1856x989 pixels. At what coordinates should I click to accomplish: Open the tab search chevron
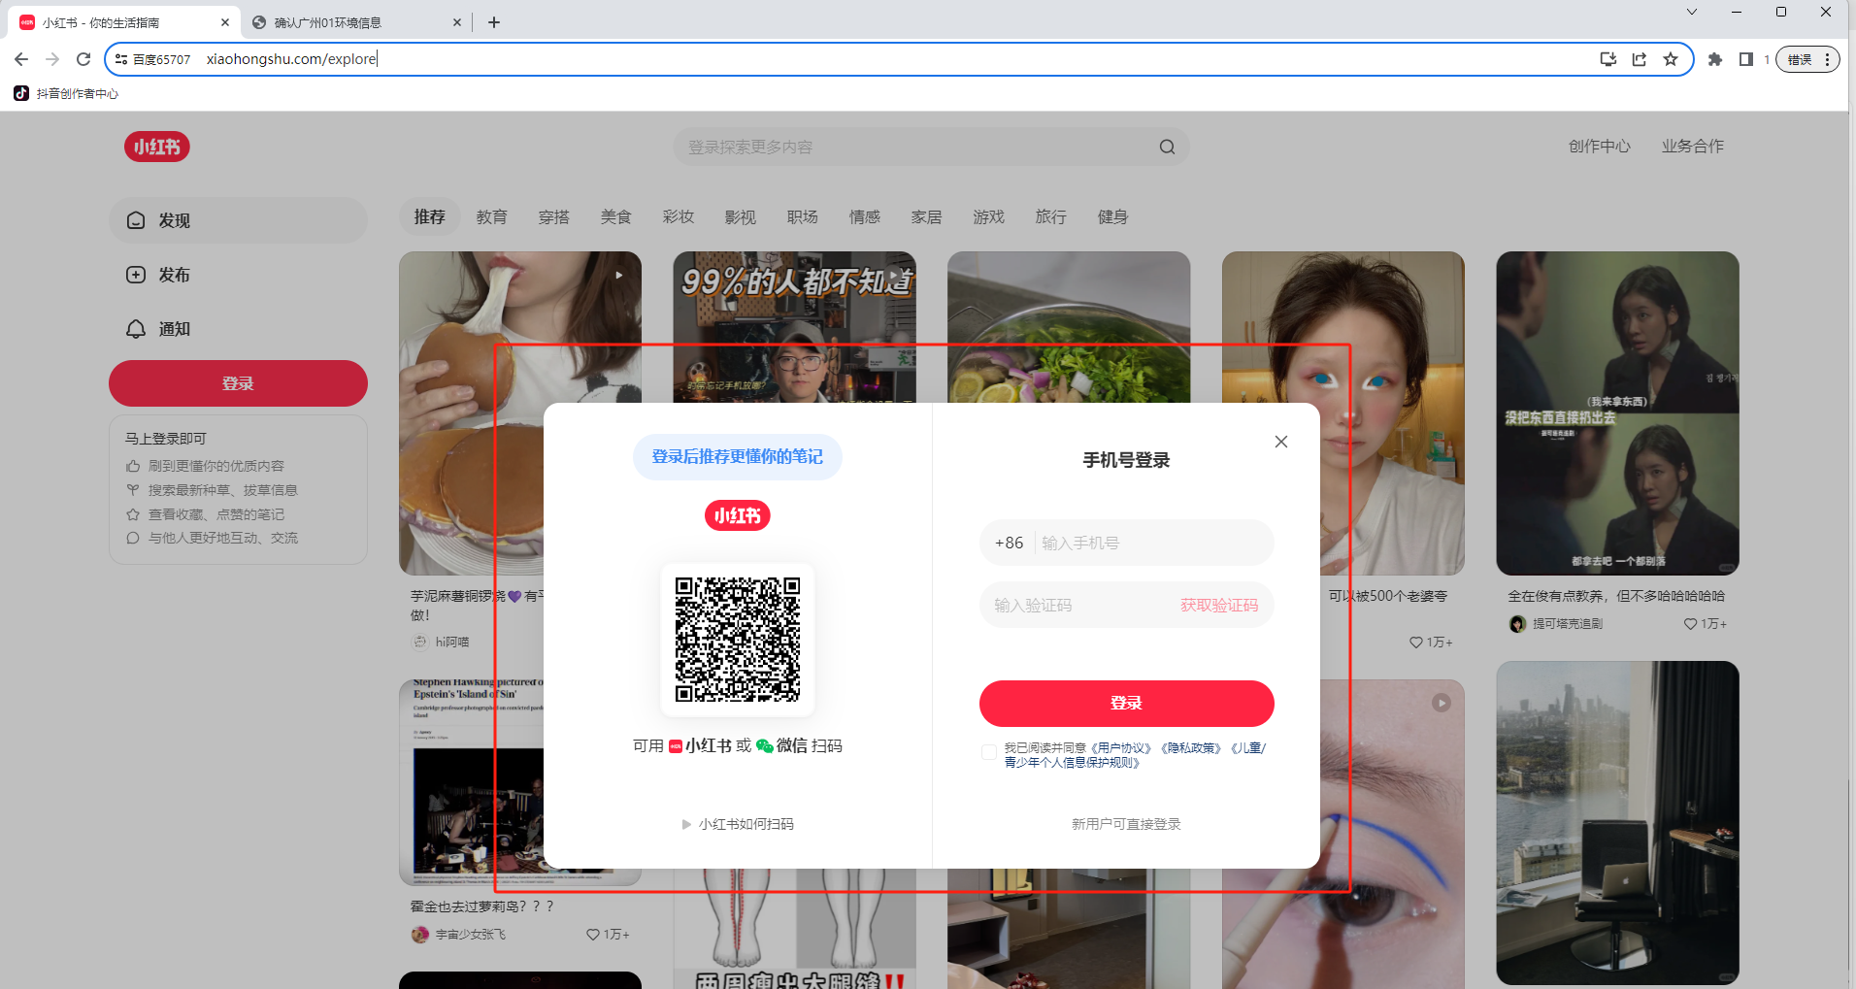tap(1692, 12)
